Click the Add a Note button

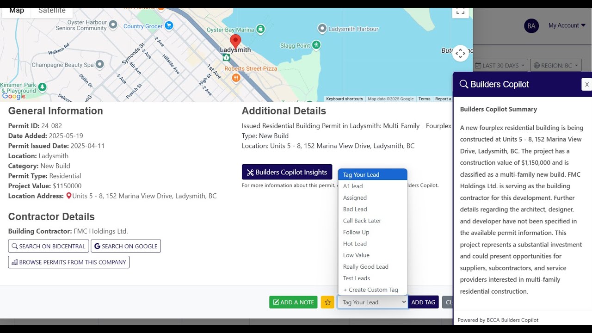point(293,302)
